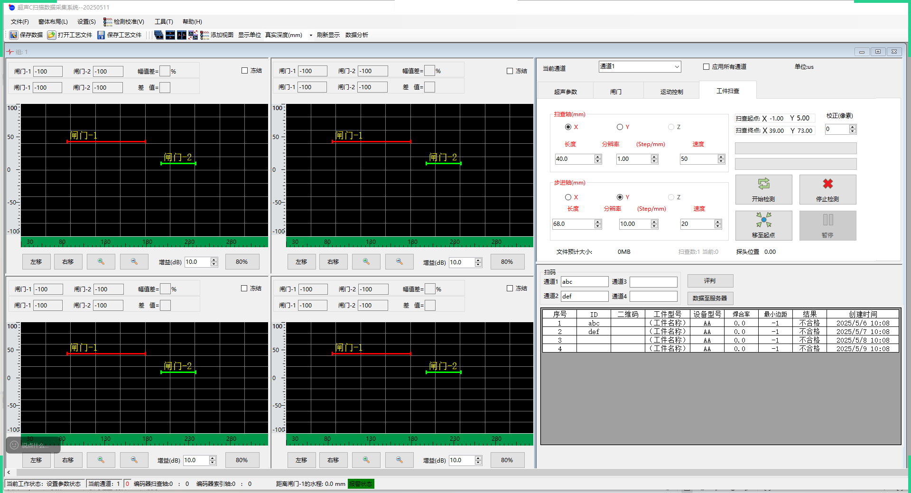This screenshot has width=911, height=493.
Task: Click the 保存工艺文件 floppy disk icon
Action: coord(101,35)
